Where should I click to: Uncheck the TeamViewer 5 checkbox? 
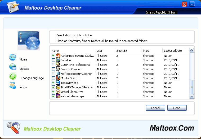[53, 83]
